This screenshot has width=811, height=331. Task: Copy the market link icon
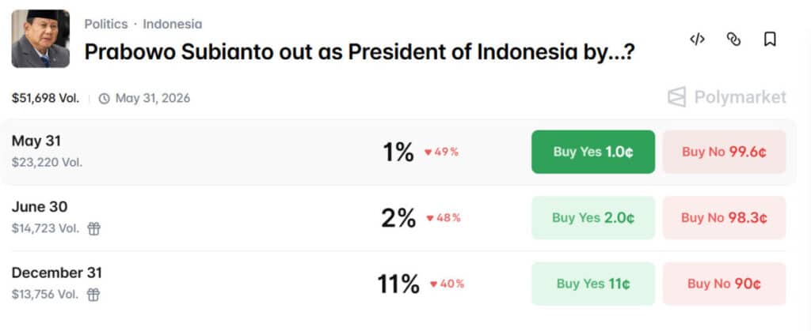coord(733,39)
